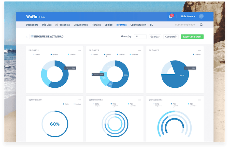229x149 pixels.
Task: Toggle Legend 3 in Pie Chart 1
Action: click(72, 55)
